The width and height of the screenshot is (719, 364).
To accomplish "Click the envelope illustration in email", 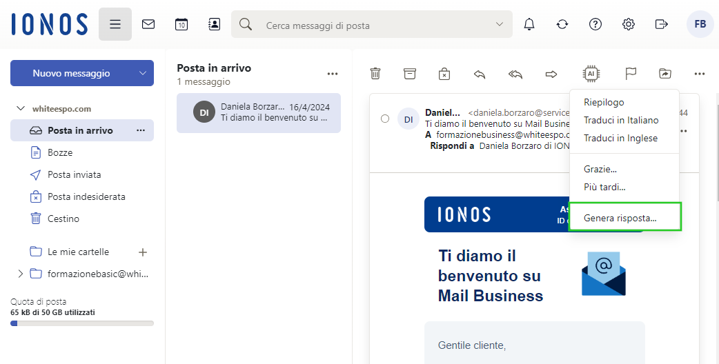I will 604,274.
